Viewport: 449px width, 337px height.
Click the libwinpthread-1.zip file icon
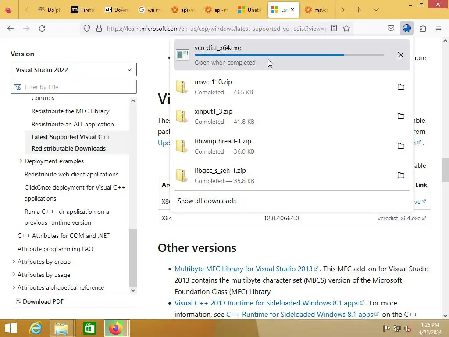pos(182,146)
